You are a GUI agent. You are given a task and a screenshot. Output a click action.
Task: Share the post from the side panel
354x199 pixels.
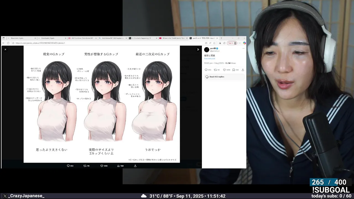[x=243, y=70]
